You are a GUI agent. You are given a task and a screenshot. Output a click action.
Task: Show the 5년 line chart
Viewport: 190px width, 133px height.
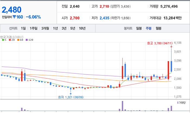tap(73, 28)
